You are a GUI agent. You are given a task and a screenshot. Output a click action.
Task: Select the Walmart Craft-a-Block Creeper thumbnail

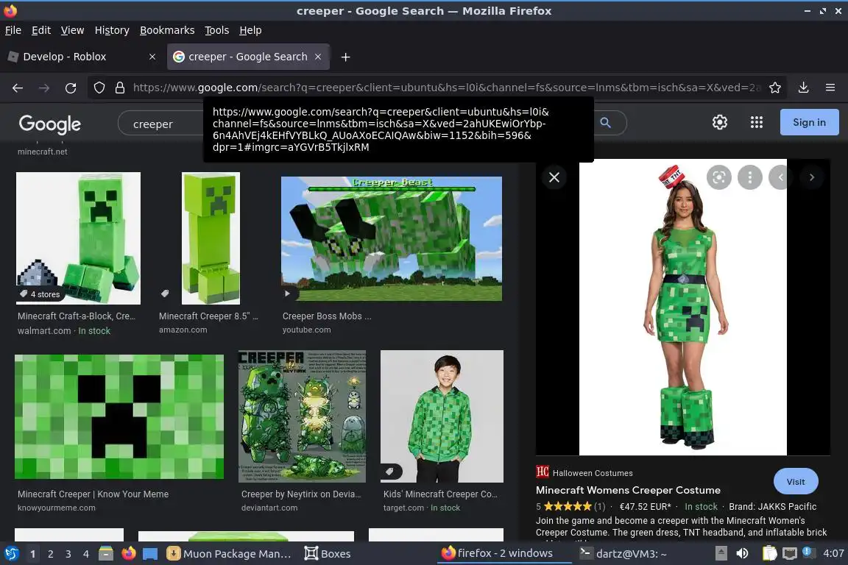coord(79,238)
